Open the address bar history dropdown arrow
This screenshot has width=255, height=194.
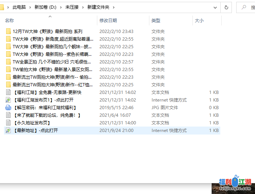[216, 7]
